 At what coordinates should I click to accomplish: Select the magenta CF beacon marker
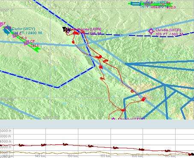click(27, 42)
